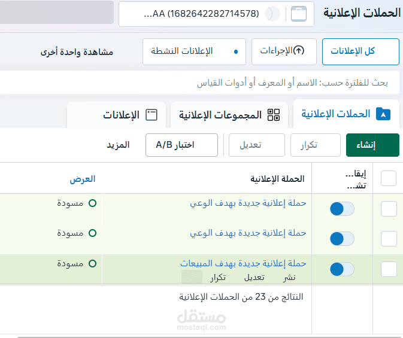This screenshot has height=338, width=403.
Task: Select the الإجراءات filter
Action: coord(284,51)
